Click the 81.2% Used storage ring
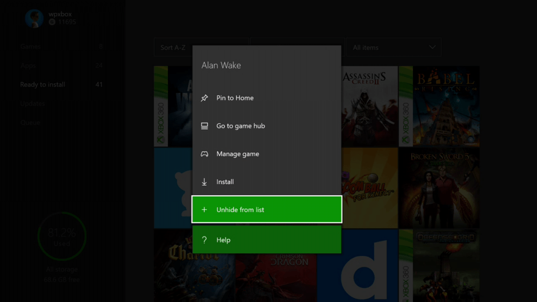Screen dimensions: 537x302 (62, 236)
